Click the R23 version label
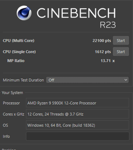 coord(108,25)
